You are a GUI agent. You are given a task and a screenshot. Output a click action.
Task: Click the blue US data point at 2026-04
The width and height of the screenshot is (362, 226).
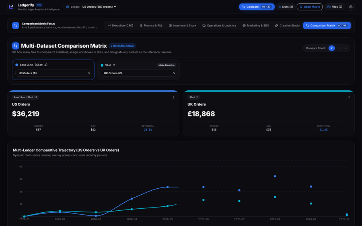pos(132,199)
